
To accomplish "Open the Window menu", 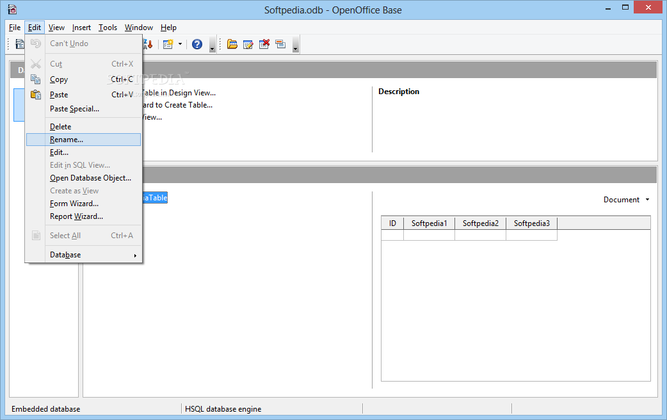I will [x=139, y=28].
